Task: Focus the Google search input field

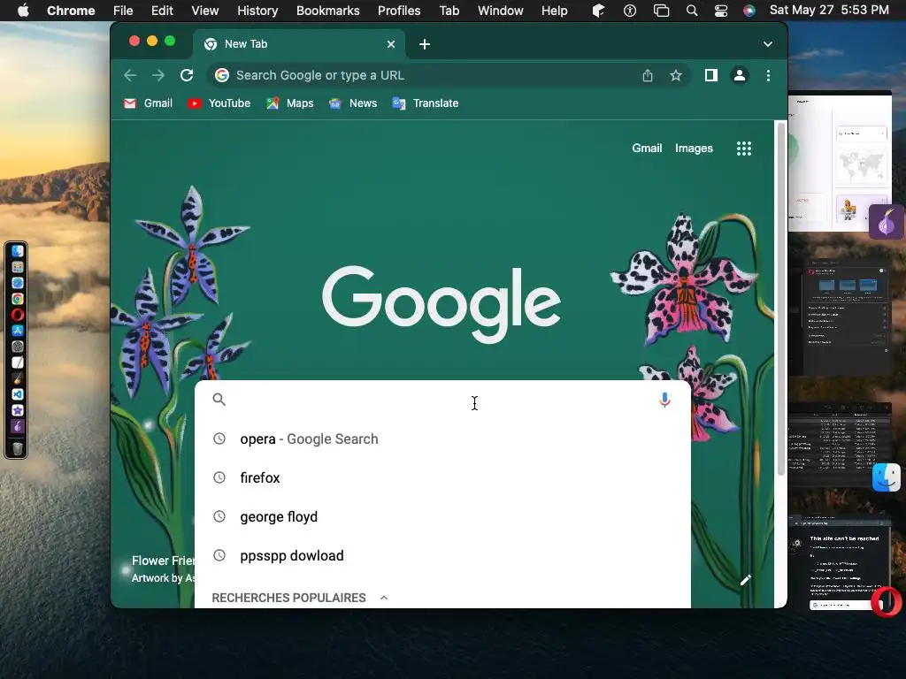Action: [x=442, y=400]
